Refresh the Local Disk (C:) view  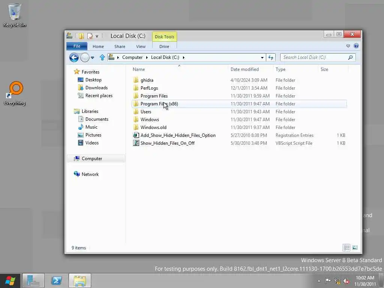tap(271, 57)
